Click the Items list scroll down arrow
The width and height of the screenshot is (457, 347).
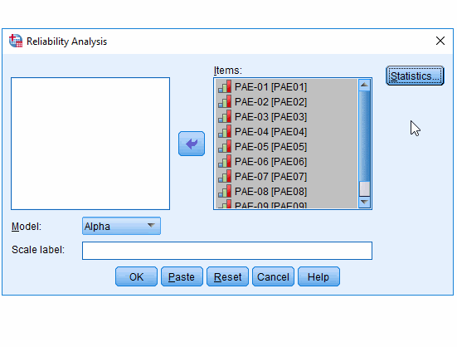click(x=364, y=202)
